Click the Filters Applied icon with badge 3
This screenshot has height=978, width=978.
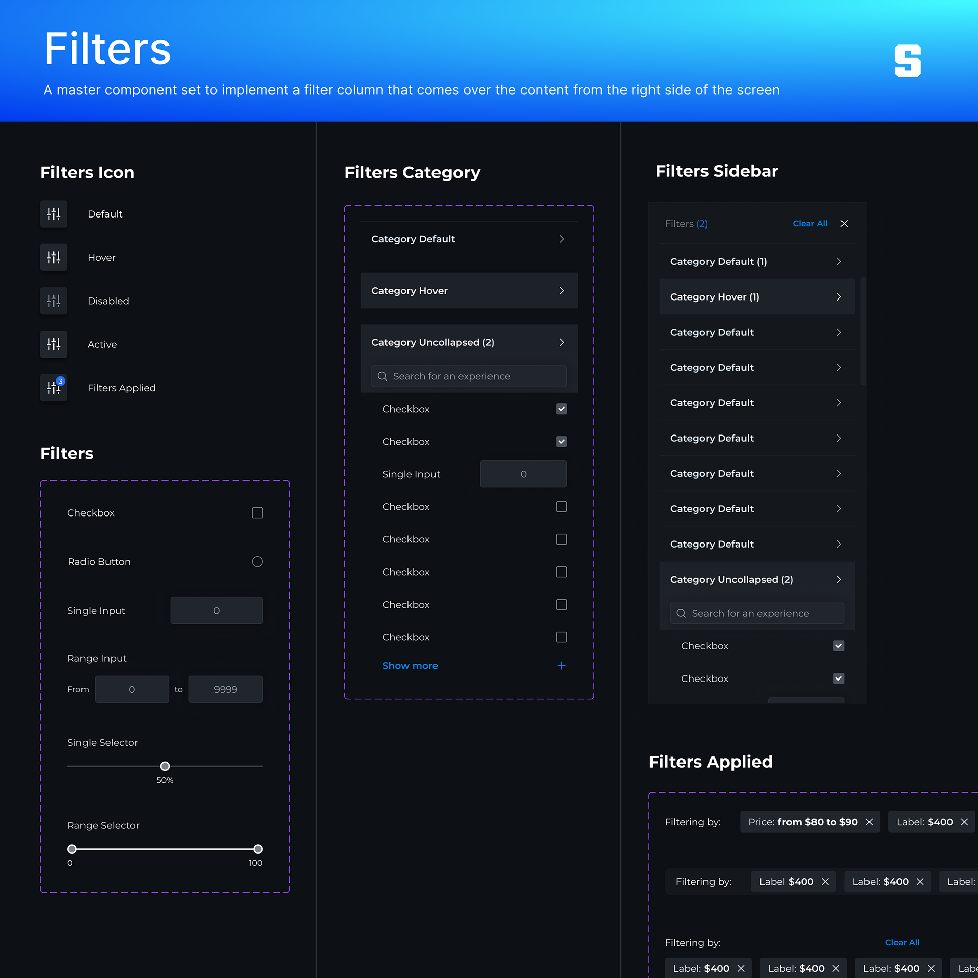[53, 388]
